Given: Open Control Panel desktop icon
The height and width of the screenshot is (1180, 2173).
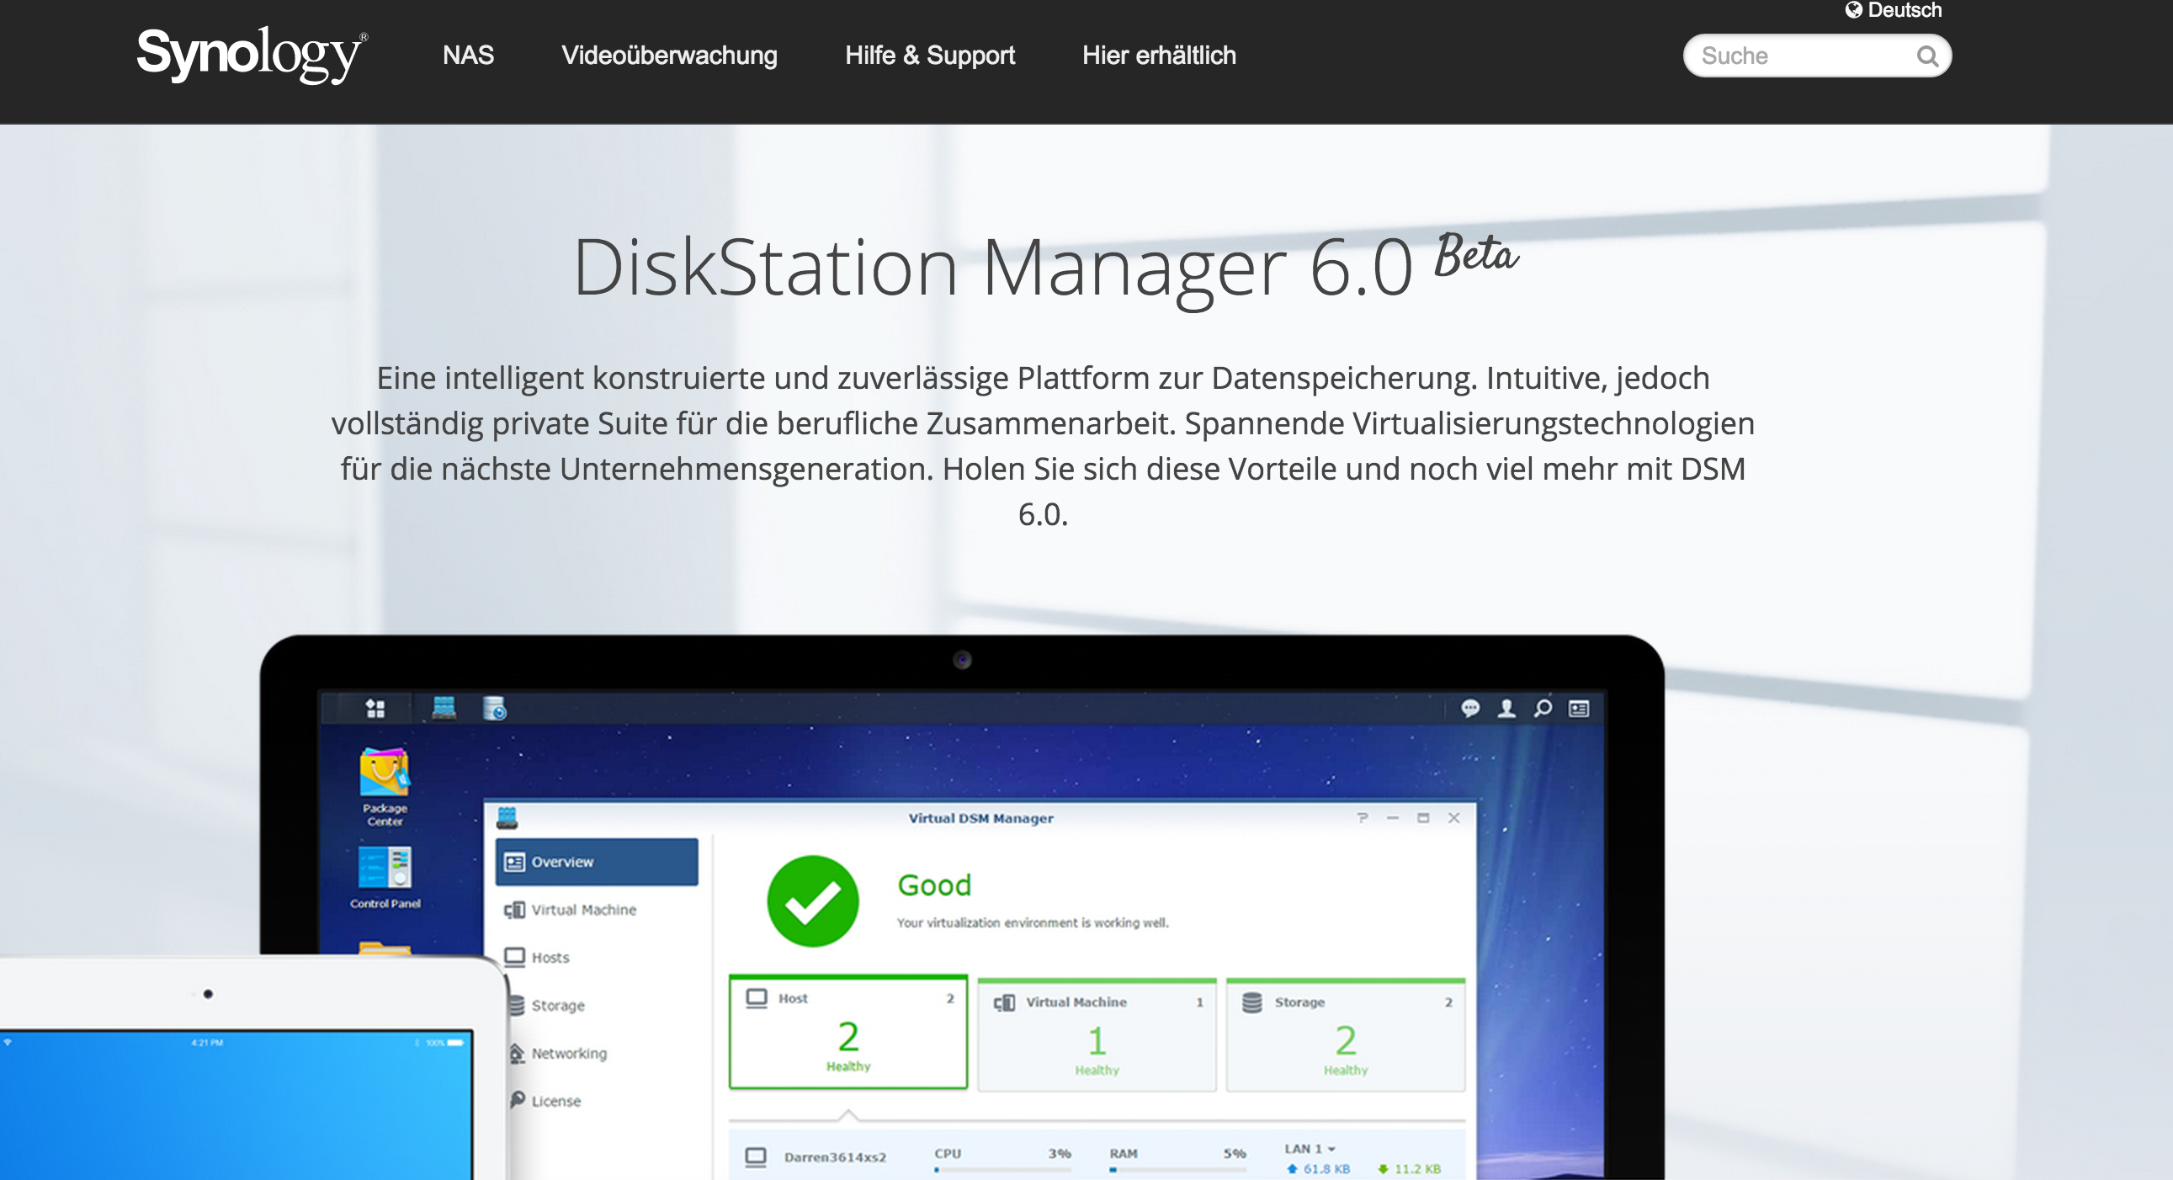Looking at the screenshot, I should (x=385, y=876).
